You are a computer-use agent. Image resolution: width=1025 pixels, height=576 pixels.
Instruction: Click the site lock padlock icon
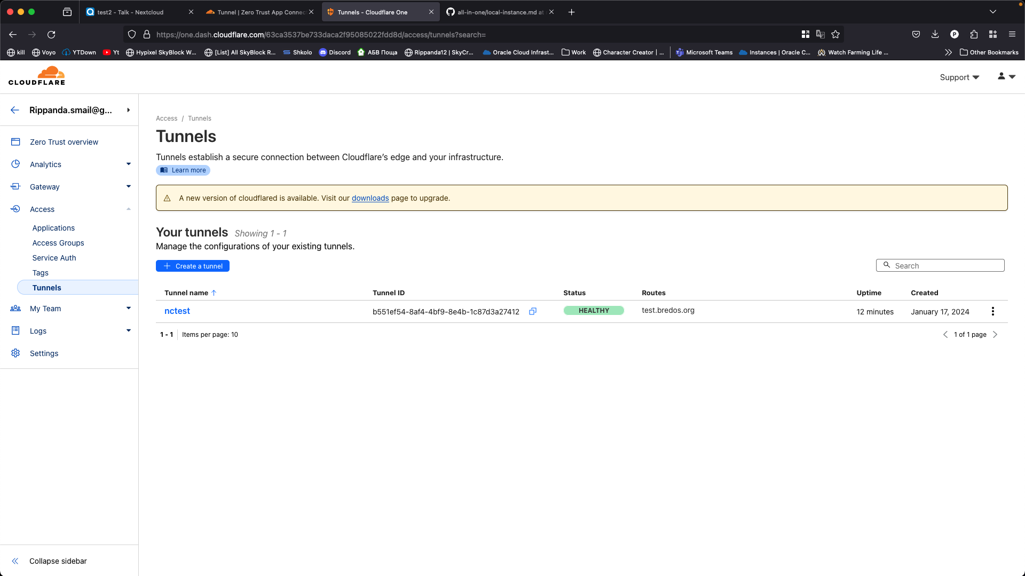pos(147,35)
